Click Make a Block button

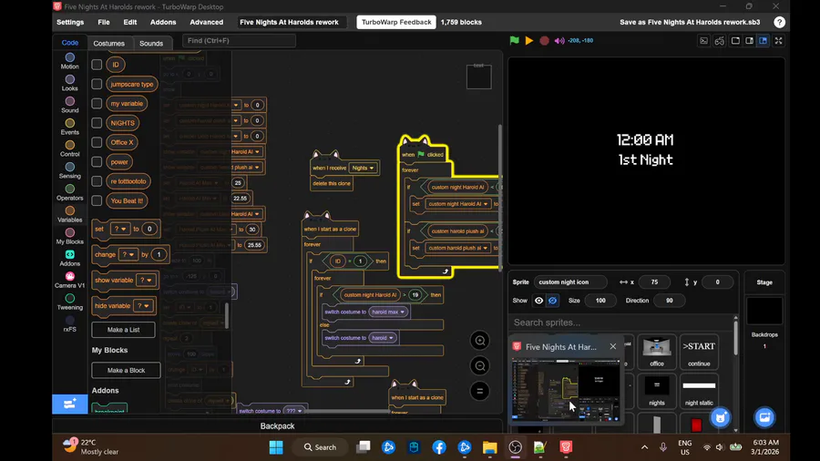pos(126,370)
